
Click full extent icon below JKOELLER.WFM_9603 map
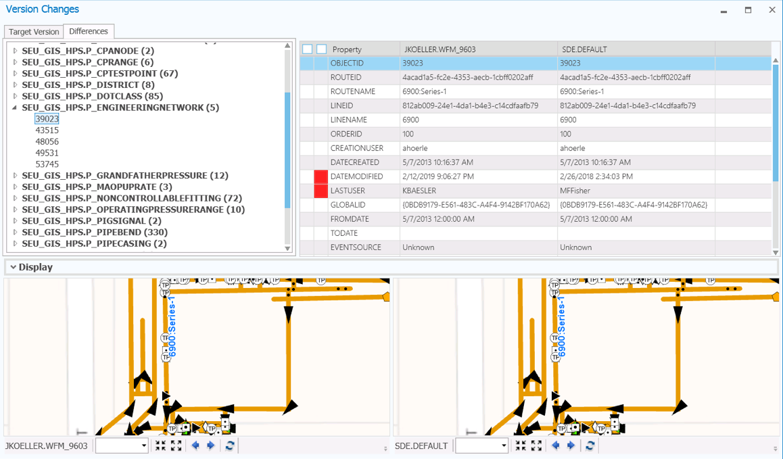pos(176,445)
